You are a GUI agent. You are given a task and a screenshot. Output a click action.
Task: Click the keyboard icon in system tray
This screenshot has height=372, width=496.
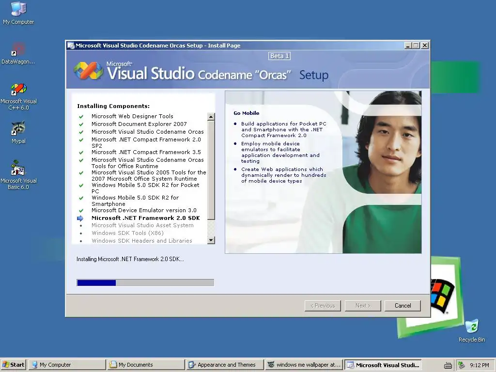448,365
